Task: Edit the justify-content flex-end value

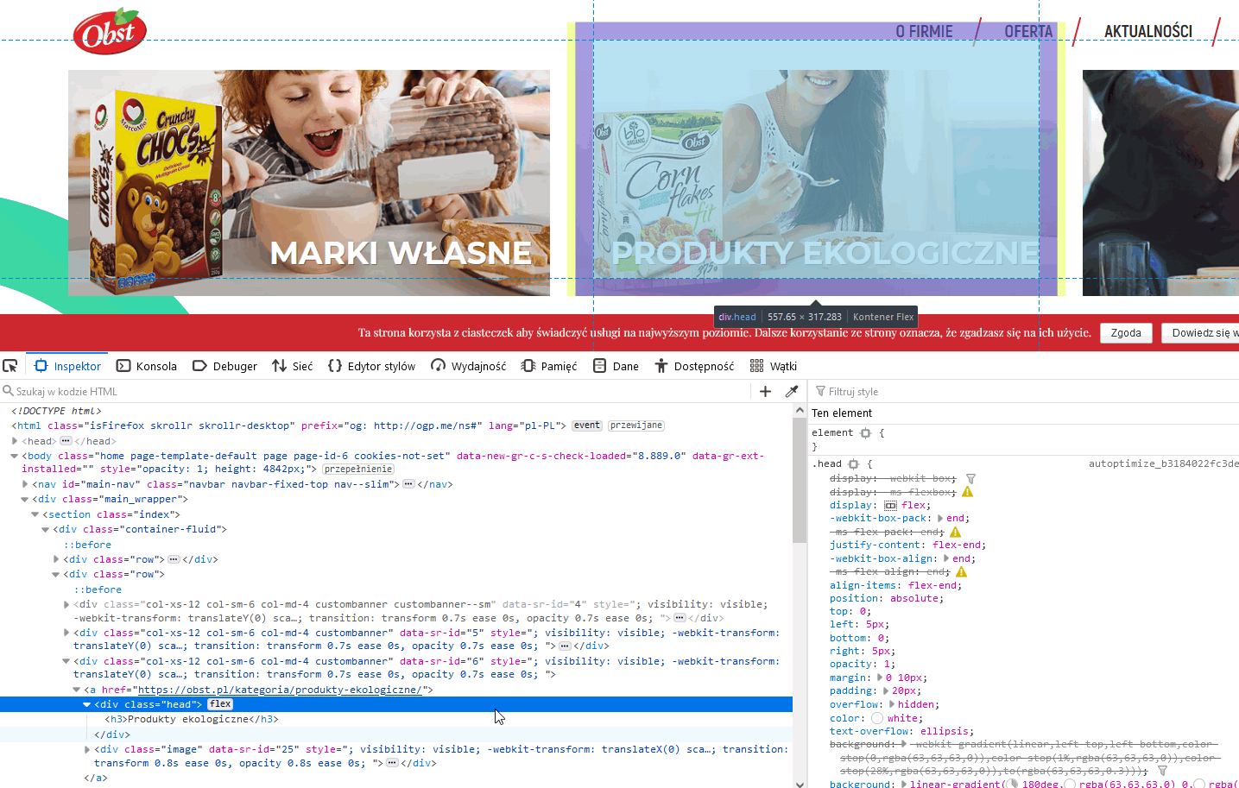Action: (x=957, y=545)
